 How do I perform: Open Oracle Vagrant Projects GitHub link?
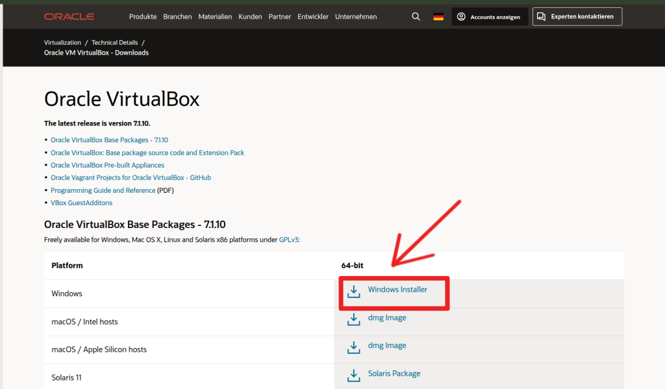point(131,177)
